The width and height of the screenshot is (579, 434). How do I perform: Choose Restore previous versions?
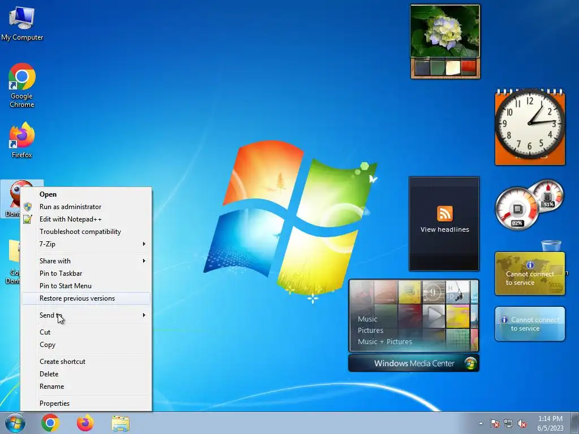pos(86,298)
